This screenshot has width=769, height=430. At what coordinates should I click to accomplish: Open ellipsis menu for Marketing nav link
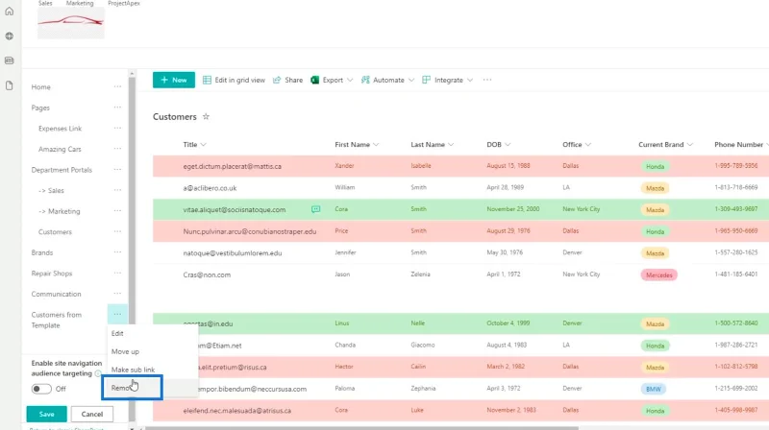(117, 210)
